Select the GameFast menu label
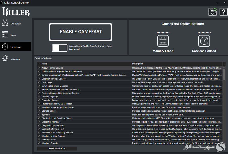This screenshot has width=228, height=154. (x=16, y=47)
